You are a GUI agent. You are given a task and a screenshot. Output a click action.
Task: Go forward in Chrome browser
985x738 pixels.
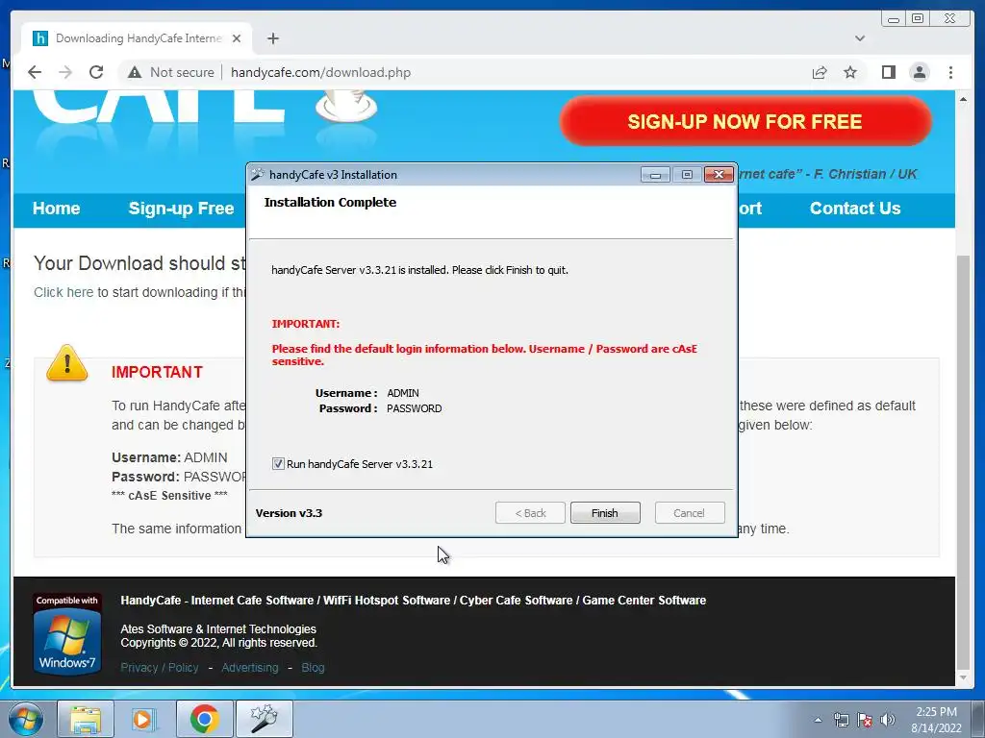point(65,72)
